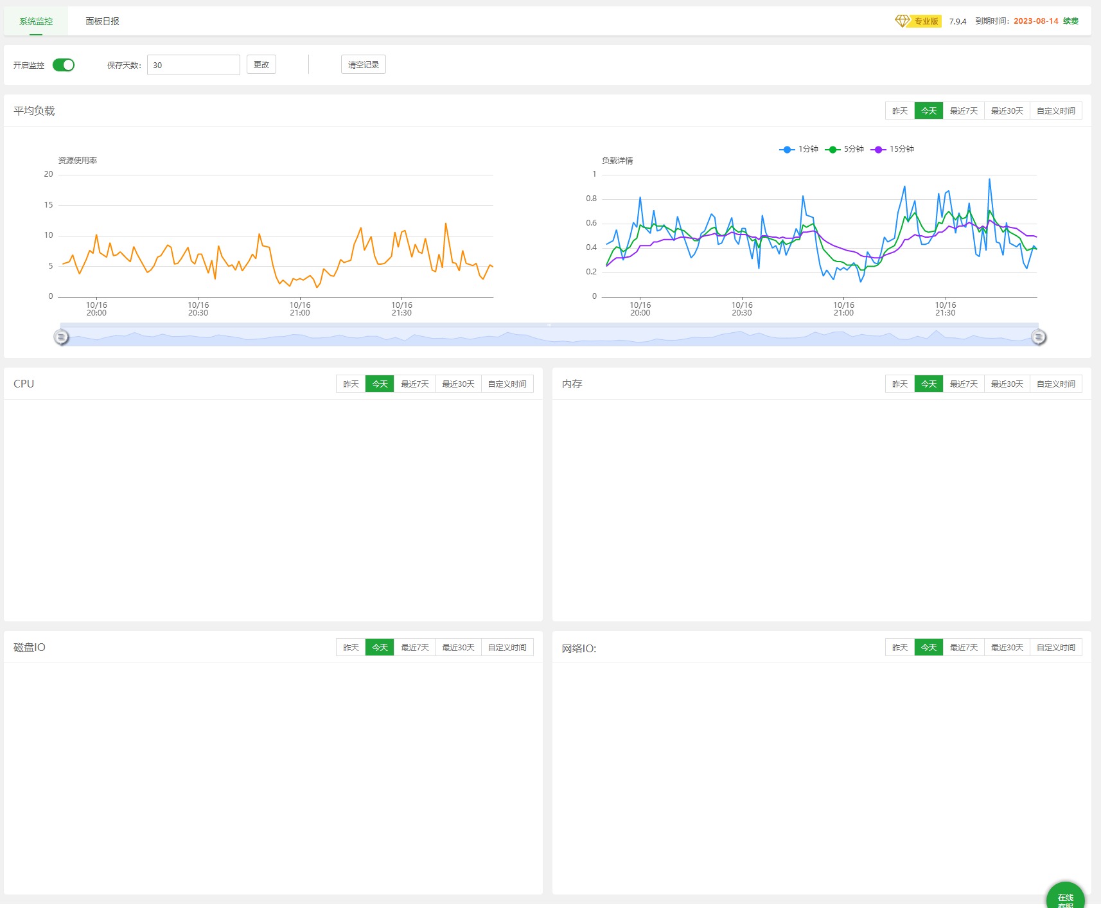Image resolution: width=1101 pixels, height=908 pixels.
Task: Select 昨天 in 网络IO panel
Action: coord(900,648)
